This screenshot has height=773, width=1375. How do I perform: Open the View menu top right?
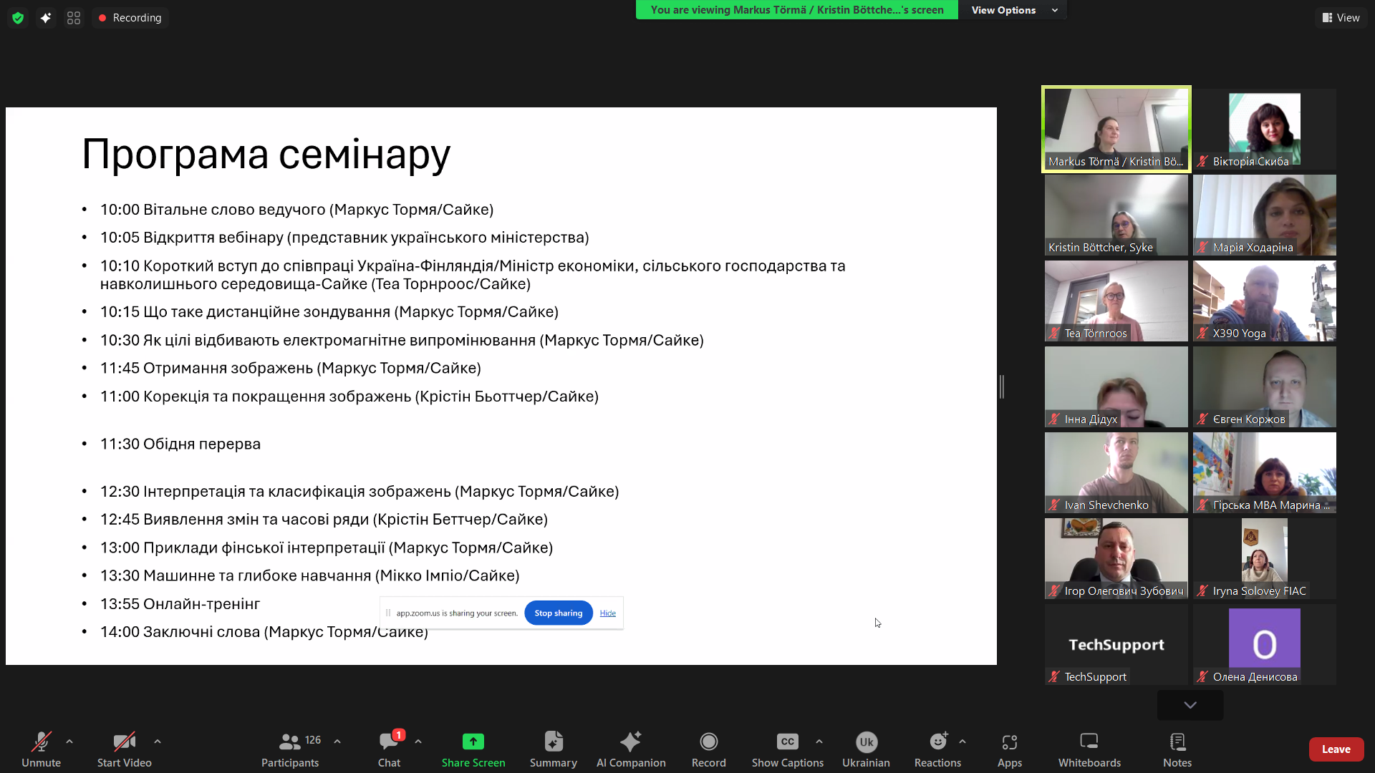pyautogui.click(x=1341, y=17)
